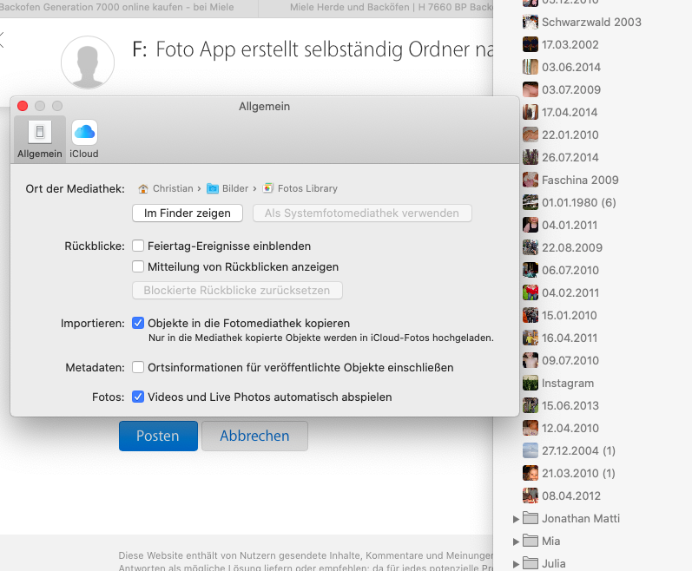Select album thumbnail for 22.08.2009
The height and width of the screenshot is (571, 692).
tap(530, 247)
